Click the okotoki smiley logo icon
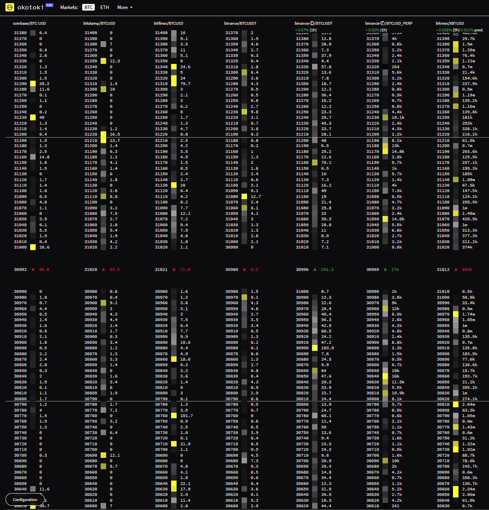The width and height of the screenshot is (489, 510). coord(10,7)
